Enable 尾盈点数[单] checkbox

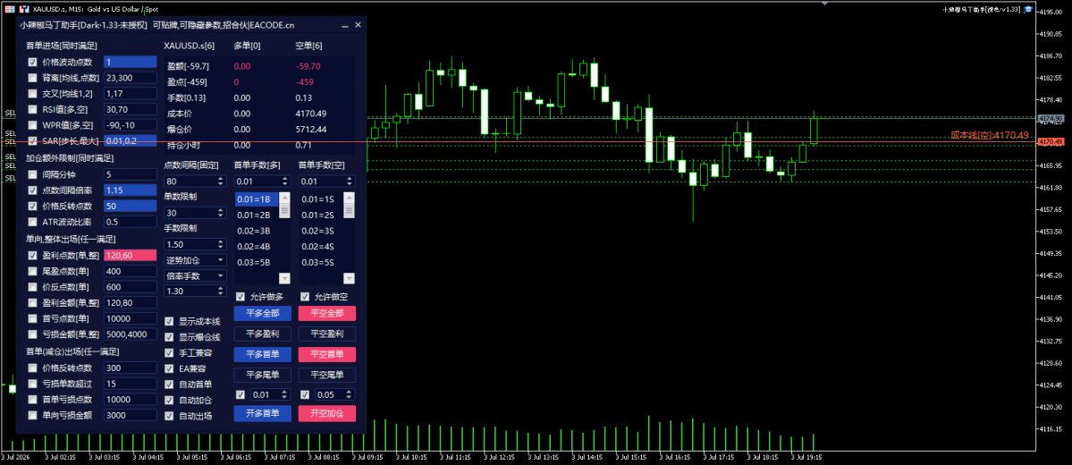click(x=32, y=272)
